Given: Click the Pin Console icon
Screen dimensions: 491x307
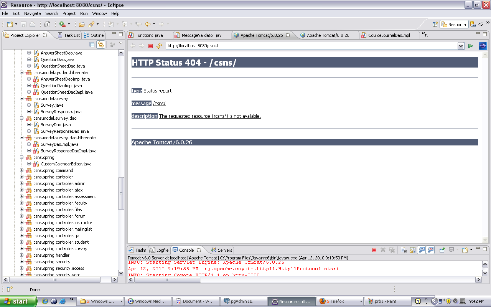Looking at the screenshot, I should [442, 250].
